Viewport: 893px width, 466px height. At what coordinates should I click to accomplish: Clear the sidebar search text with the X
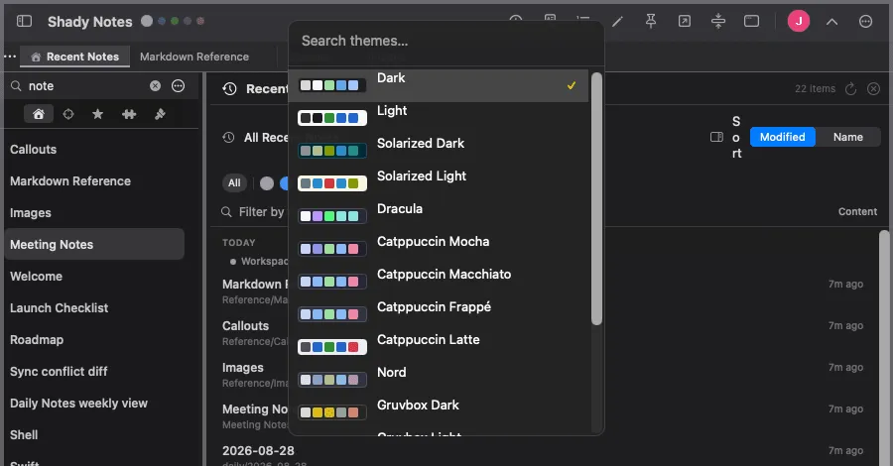[155, 86]
